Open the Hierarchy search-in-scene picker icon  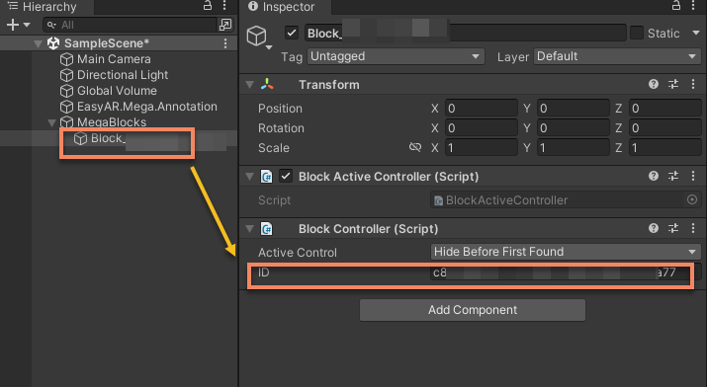click(x=225, y=25)
